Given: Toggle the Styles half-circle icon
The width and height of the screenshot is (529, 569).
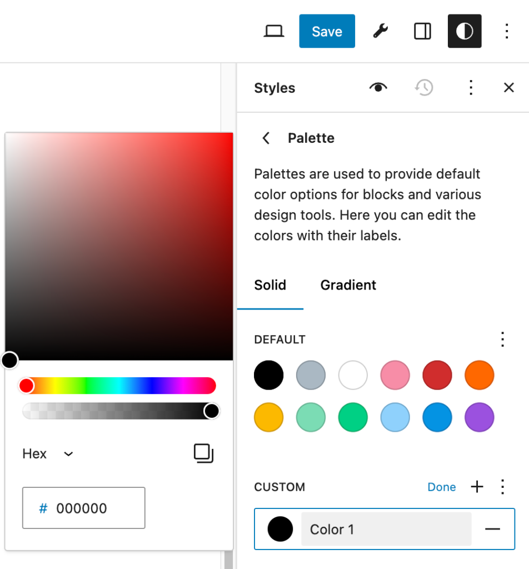Looking at the screenshot, I should point(464,32).
